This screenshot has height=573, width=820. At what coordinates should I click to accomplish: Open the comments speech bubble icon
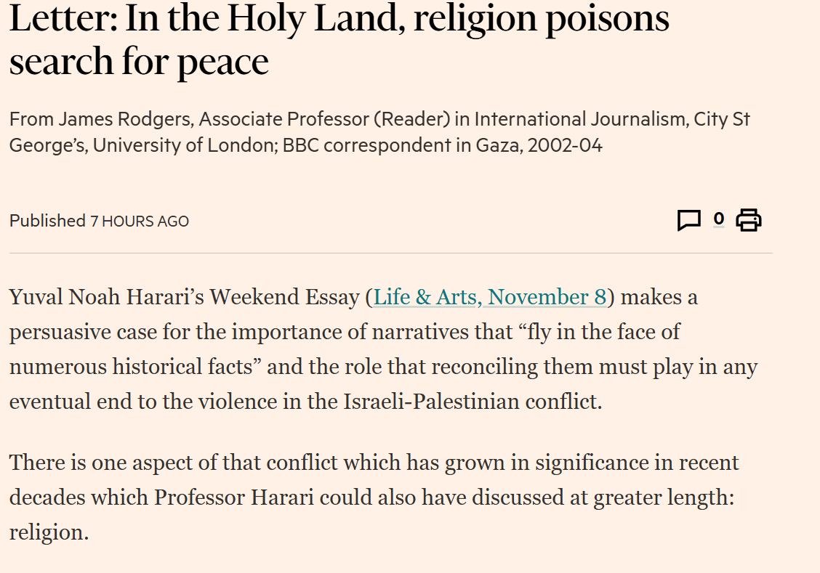[x=688, y=220]
